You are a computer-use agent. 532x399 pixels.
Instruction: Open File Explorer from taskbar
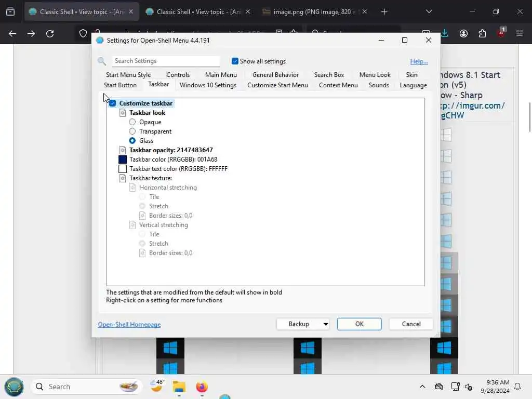179,387
